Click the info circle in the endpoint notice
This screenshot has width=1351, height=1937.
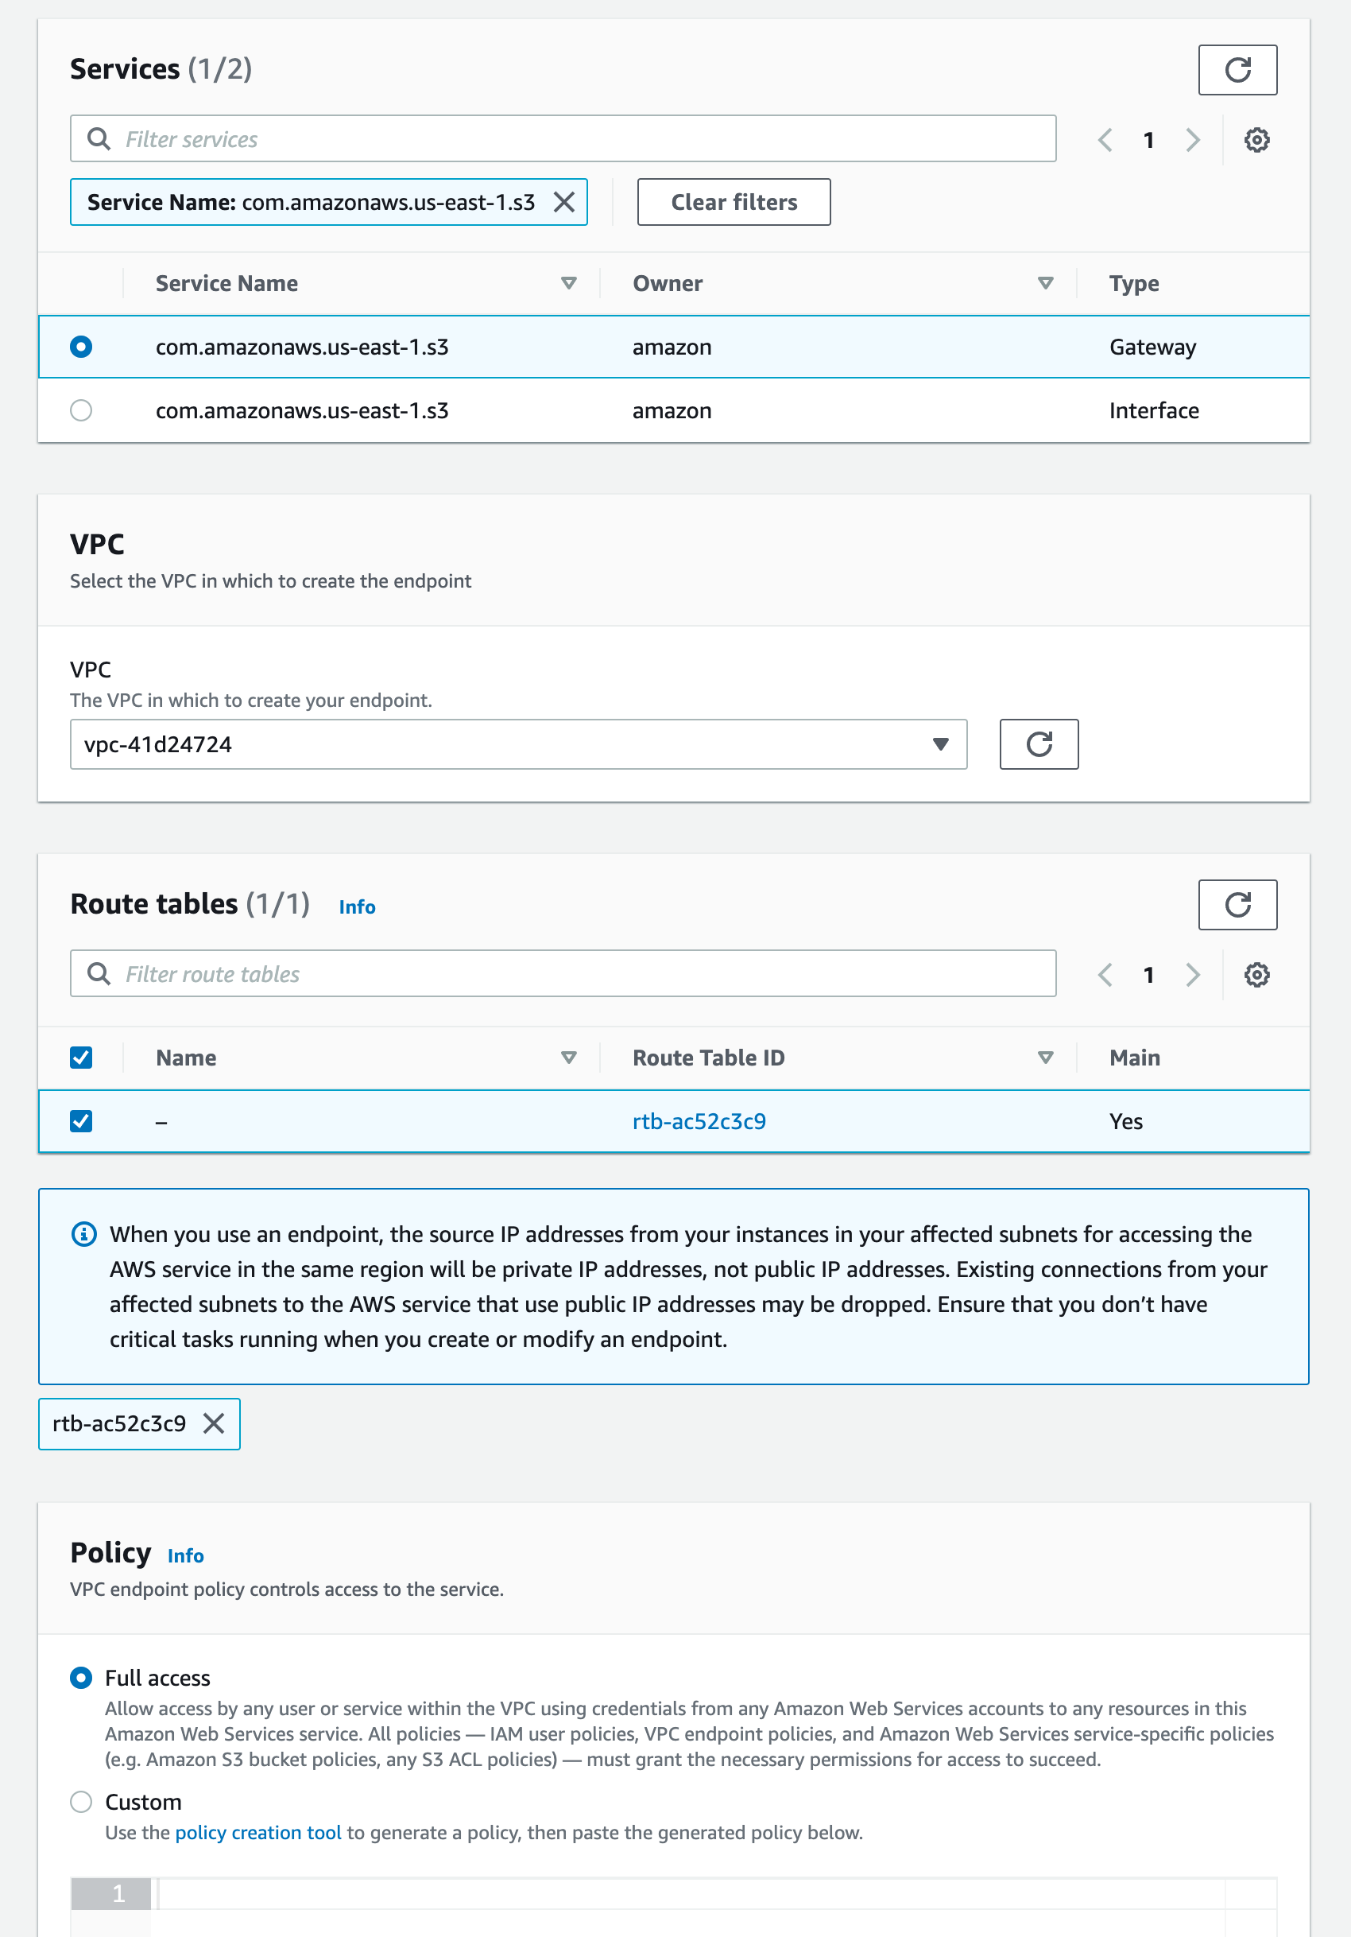pos(83,1234)
